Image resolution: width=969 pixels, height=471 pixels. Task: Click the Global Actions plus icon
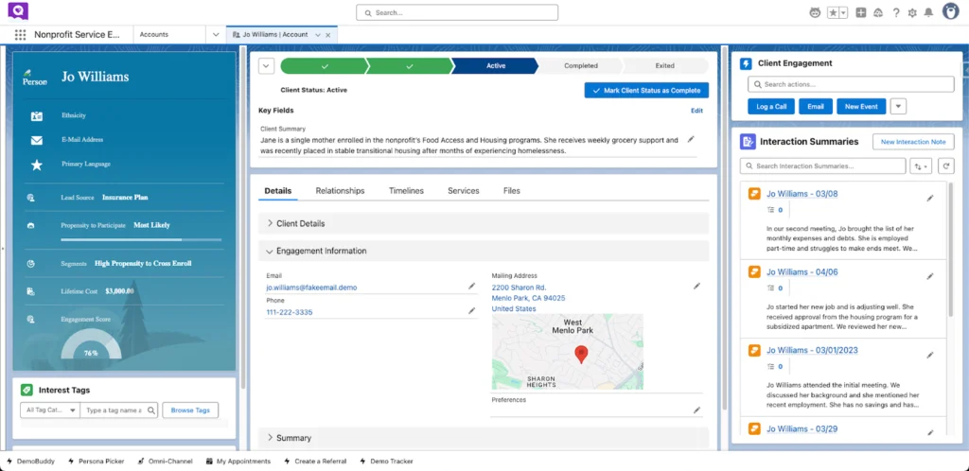(x=861, y=12)
